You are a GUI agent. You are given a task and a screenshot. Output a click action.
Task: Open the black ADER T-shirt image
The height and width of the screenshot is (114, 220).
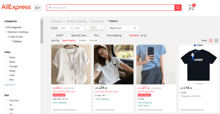199,64
